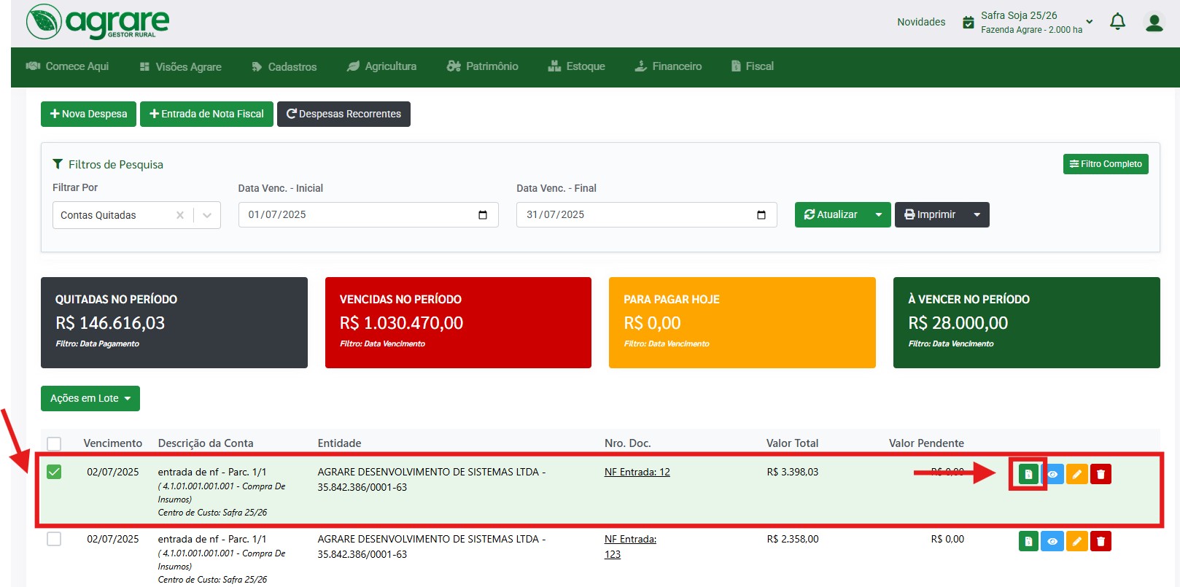Viewport: 1180px width, 587px height.
Task: Open the Estoque menu
Action: [x=577, y=66]
